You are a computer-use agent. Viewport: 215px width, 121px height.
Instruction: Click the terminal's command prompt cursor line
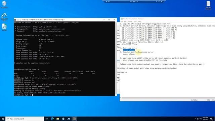(24, 95)
